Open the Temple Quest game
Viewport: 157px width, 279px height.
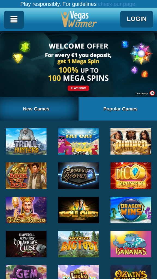78,210
